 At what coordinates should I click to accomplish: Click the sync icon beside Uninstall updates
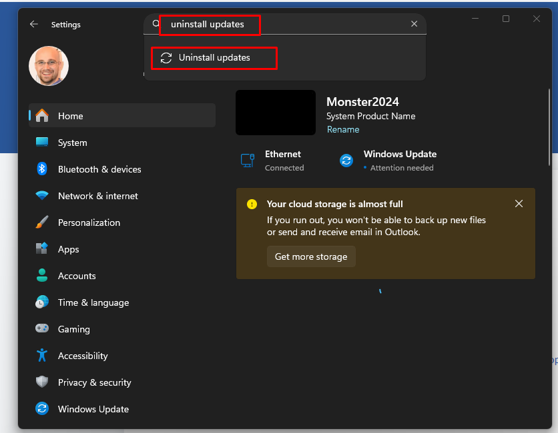coord(166,58)
